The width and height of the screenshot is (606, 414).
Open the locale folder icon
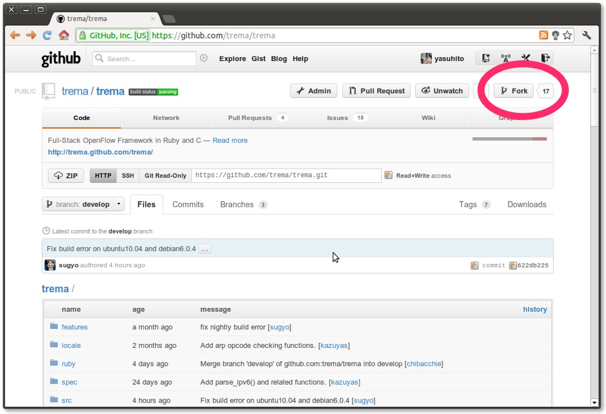click(x=54, y=345)
